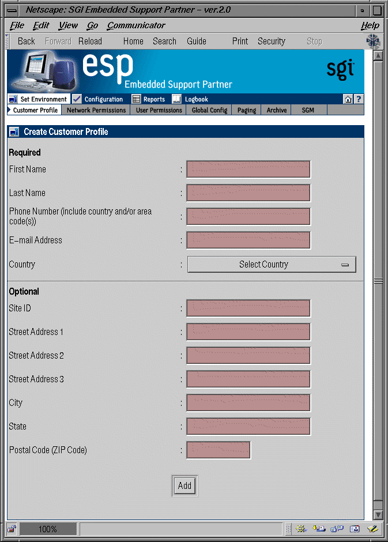388x542 pixels.
Task: Click Security in the toolbar
Action: point(272,41)
